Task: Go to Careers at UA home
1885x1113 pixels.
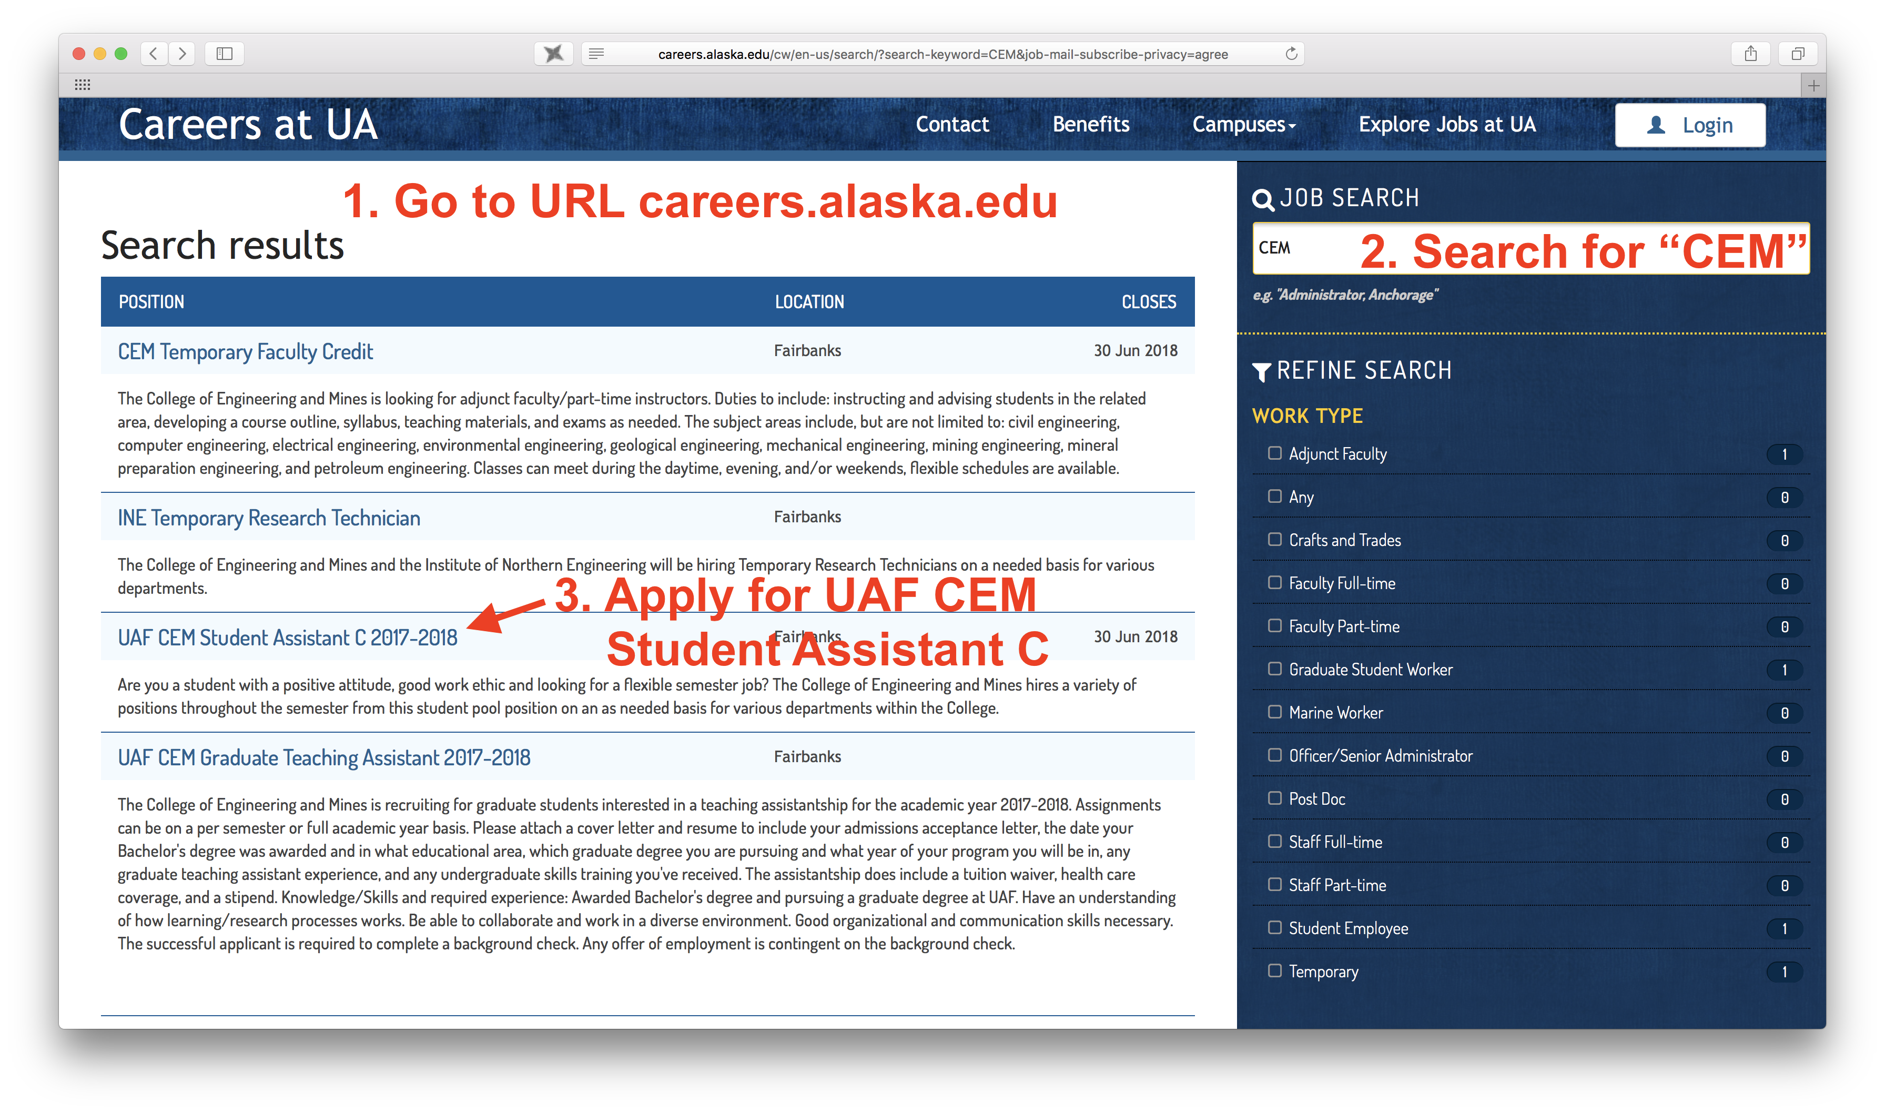Action: (x=248, y=125)
